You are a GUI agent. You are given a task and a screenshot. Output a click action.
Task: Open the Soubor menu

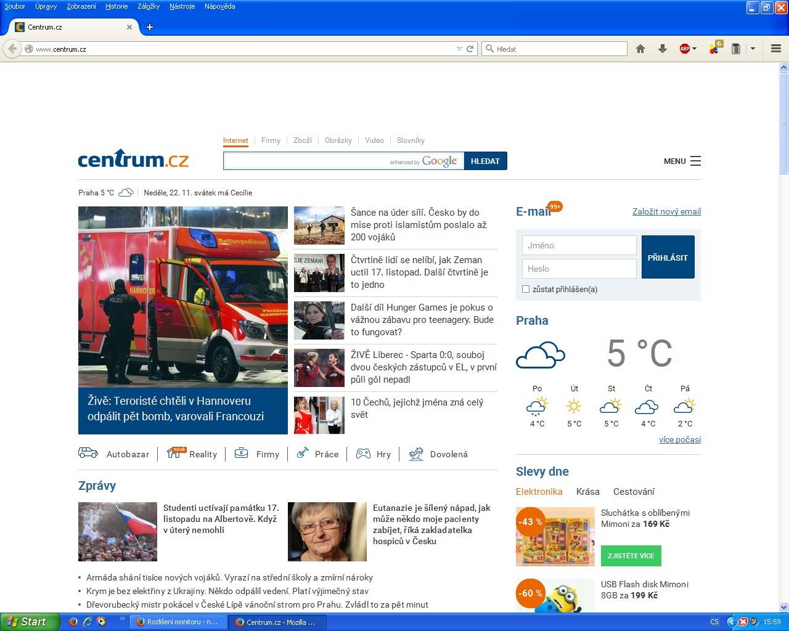(15, 6)
